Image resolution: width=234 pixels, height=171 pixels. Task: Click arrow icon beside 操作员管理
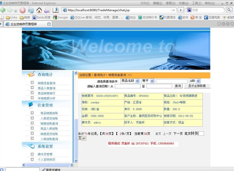pyautogui.click(x=32, y=154)
